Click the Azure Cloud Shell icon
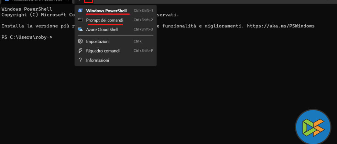Image resolution: width=337 pixels, height=144 pixels. (80, 29)
